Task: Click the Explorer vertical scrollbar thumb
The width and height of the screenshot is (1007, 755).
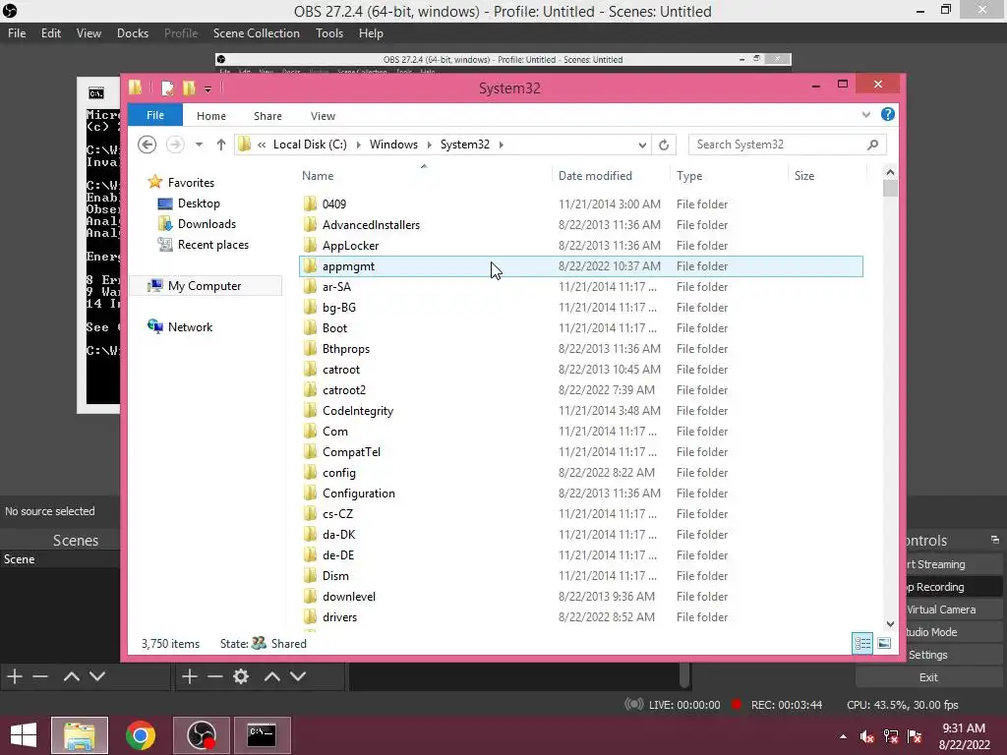Action: [x=890, y=188]
